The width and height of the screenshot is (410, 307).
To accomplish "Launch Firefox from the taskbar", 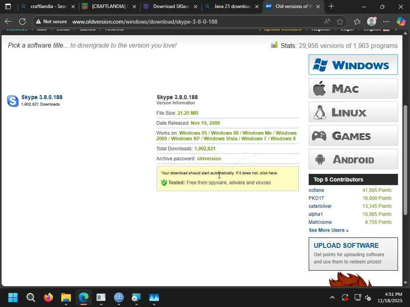I will click(x=48, y=297).
